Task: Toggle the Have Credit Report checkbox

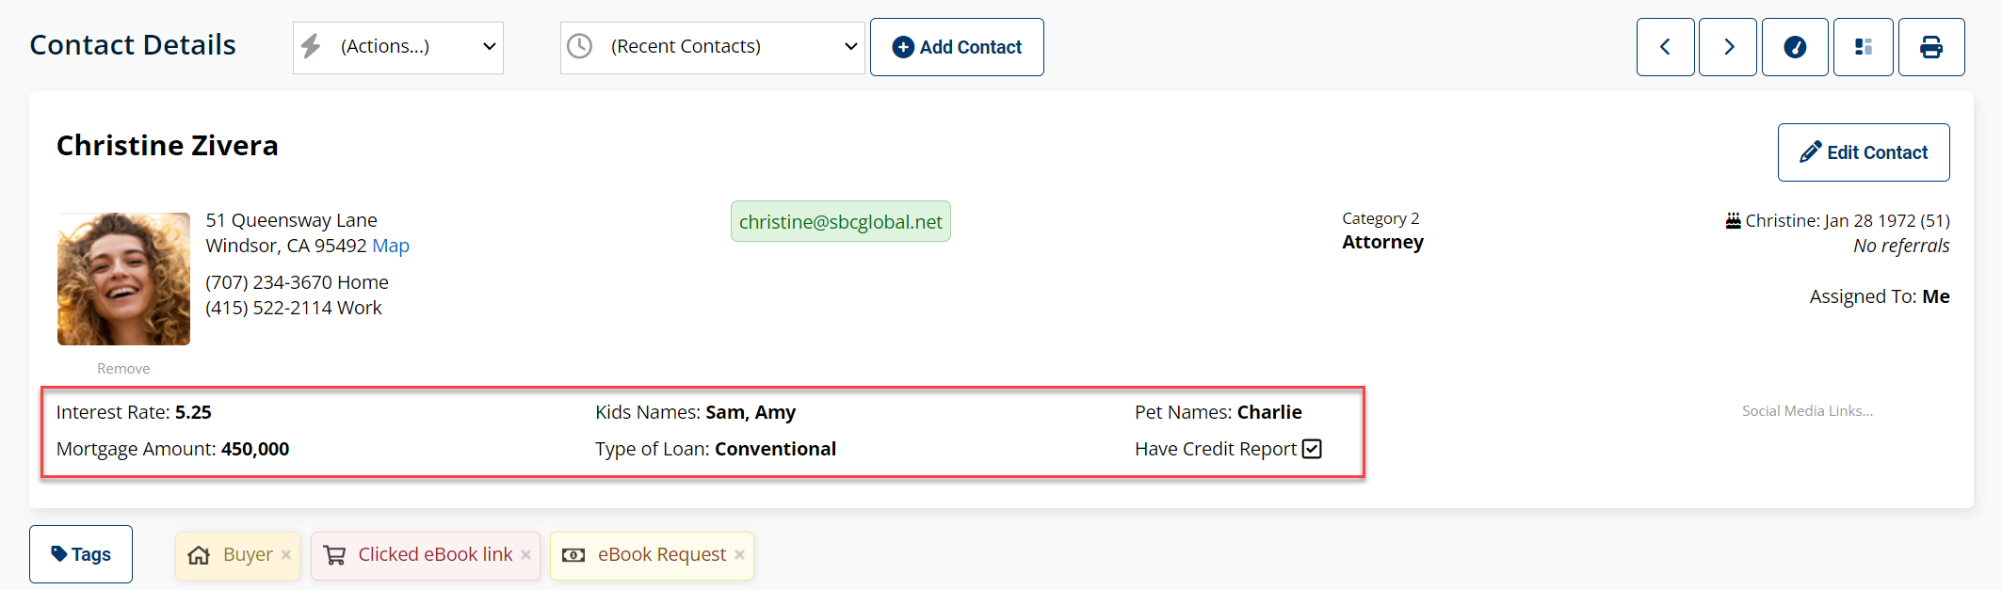Action: 1312,449
